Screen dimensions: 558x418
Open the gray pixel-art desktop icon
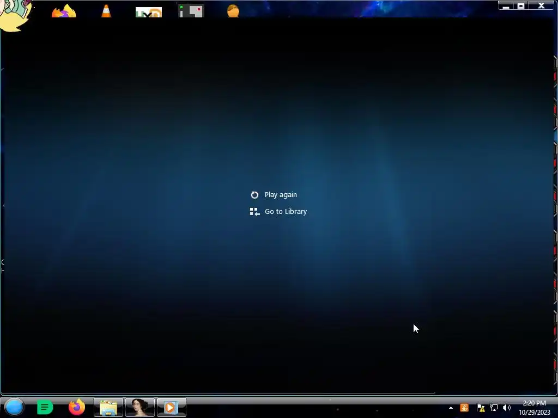191,11
